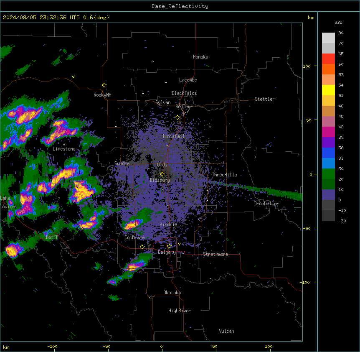Click the Didsbury label

point(160,180)
